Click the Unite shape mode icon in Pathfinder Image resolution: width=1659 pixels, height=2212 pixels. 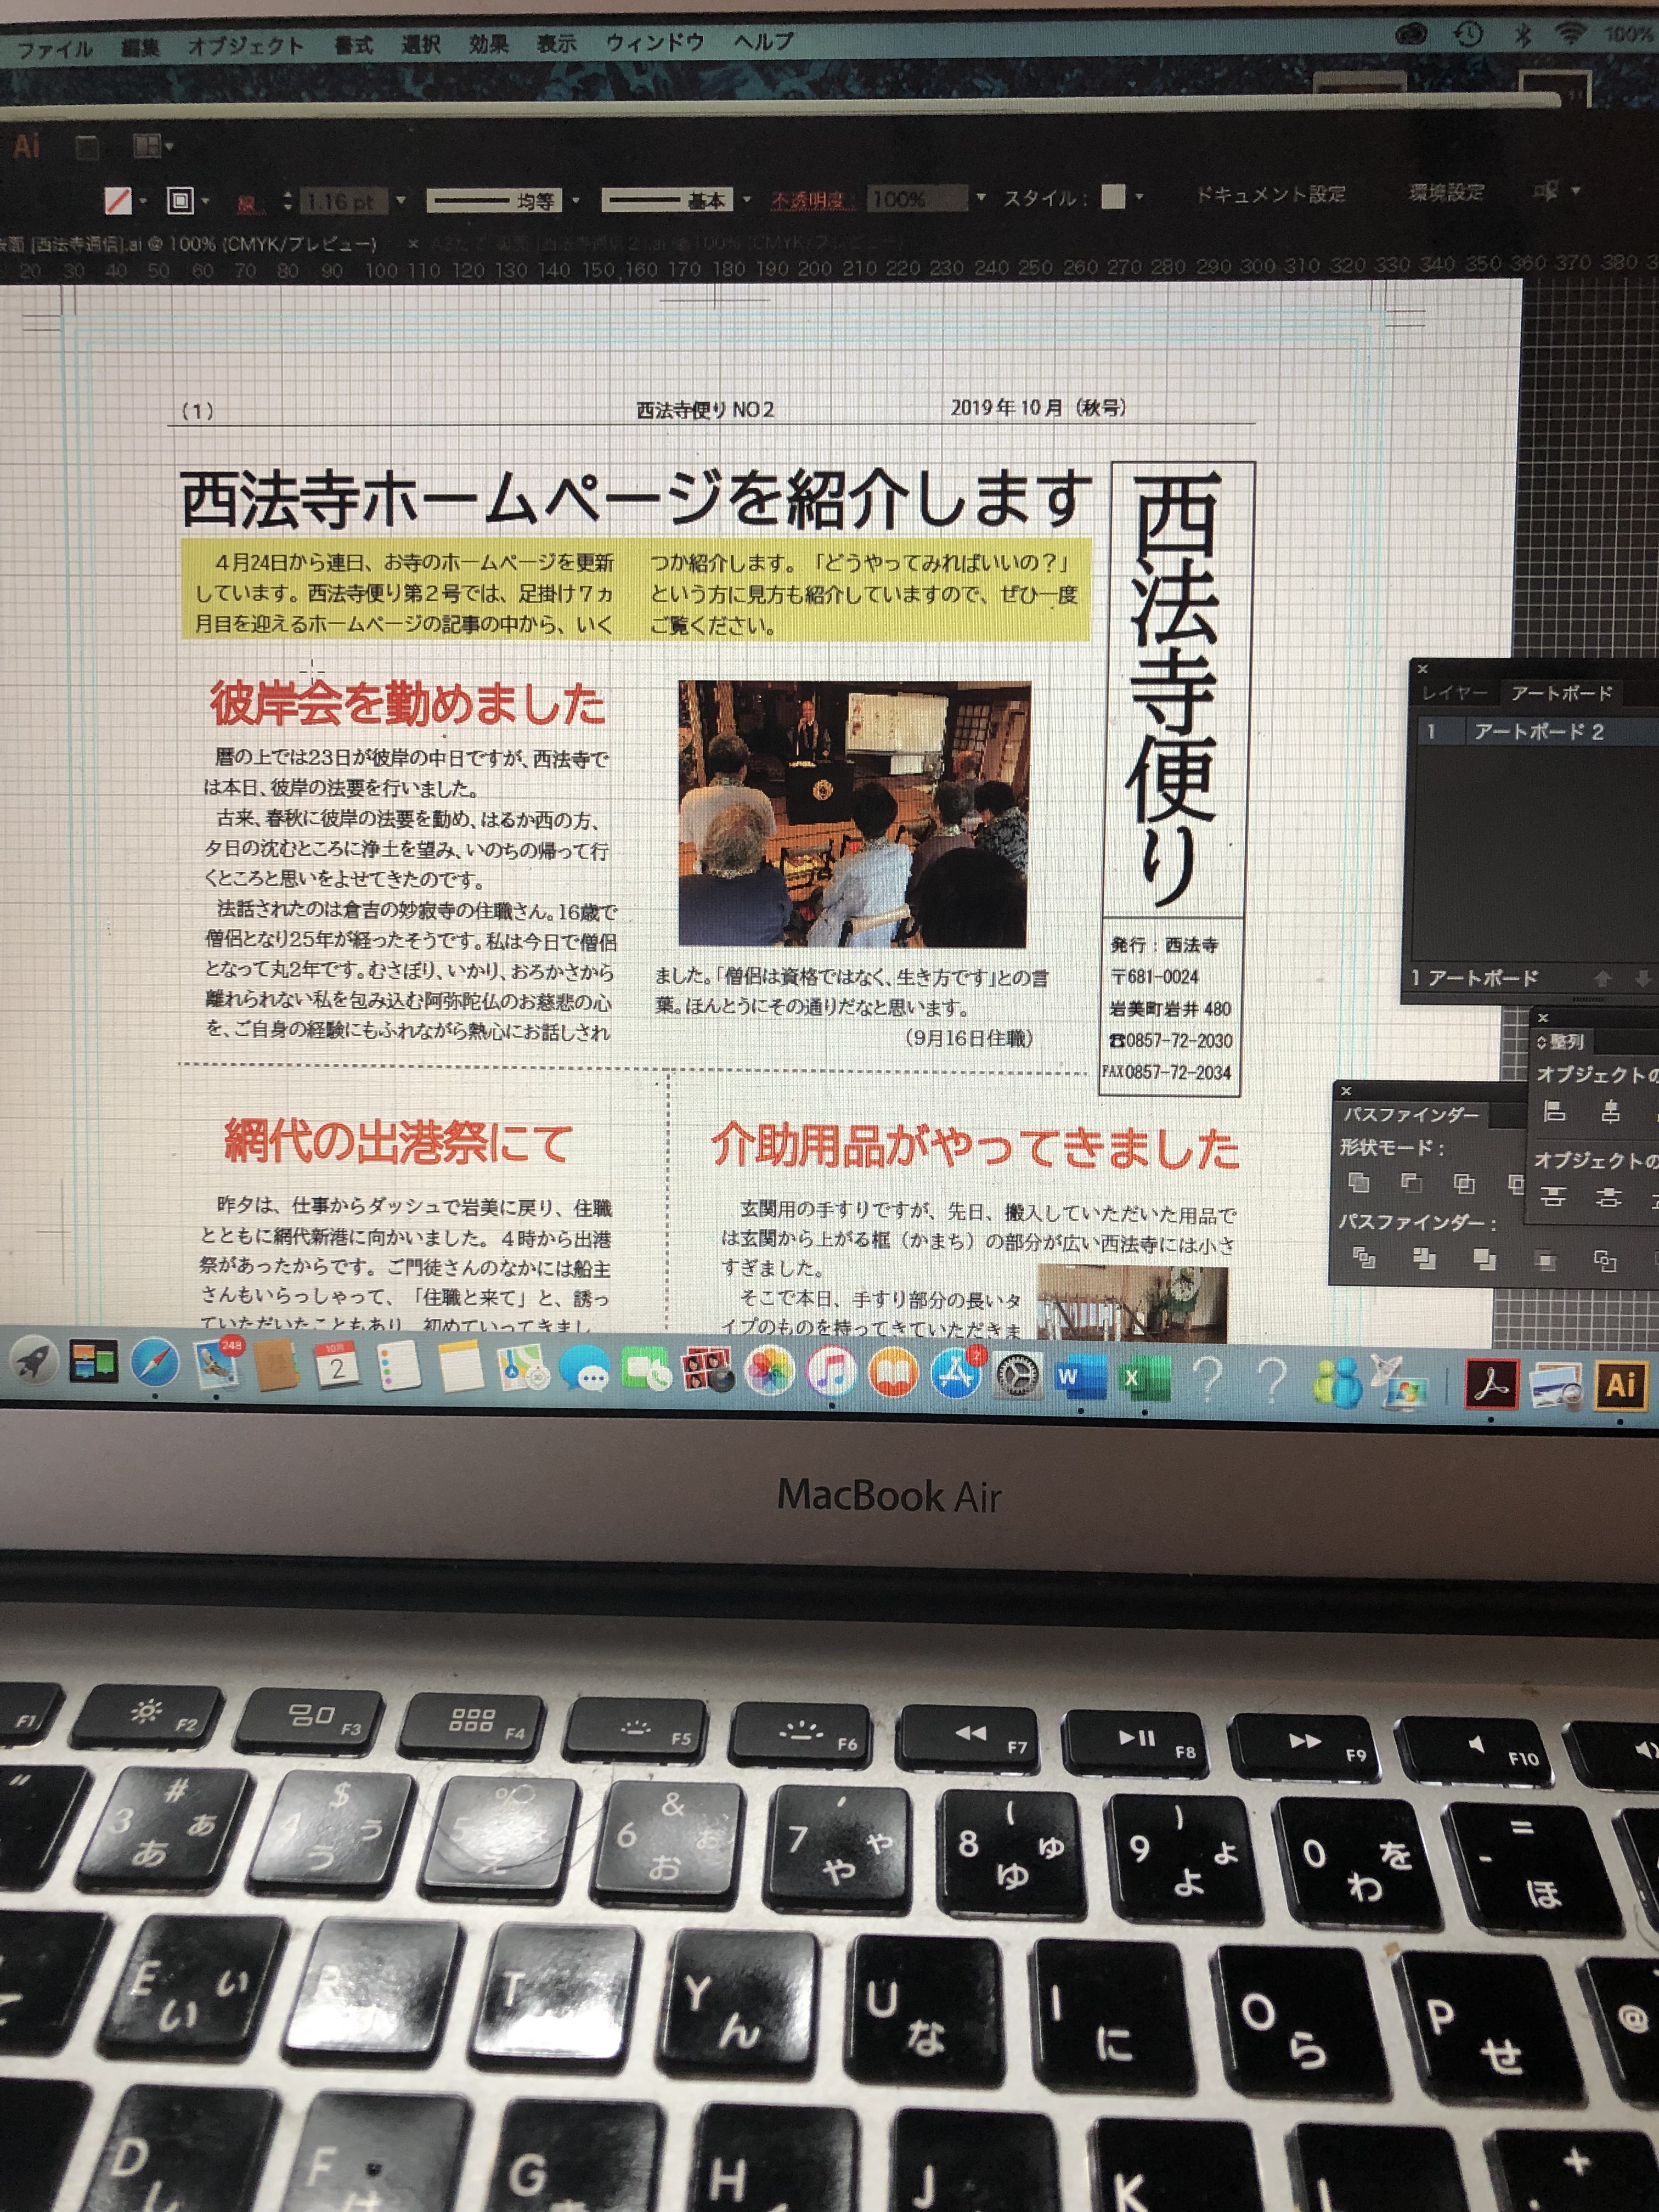click(x=1358, y=1183)
